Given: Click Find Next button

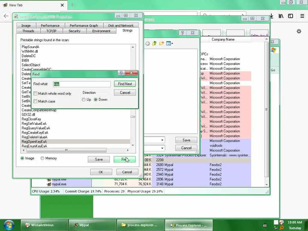Looking at the screenshot, I should pyautogui.click(x=125, y=84).
